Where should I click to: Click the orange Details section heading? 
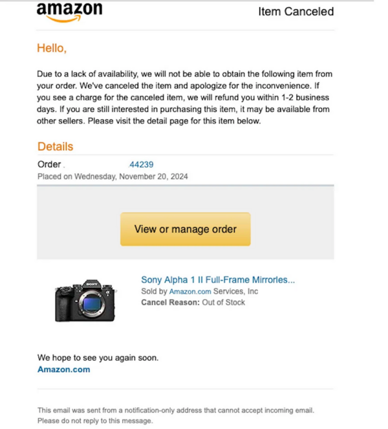click(x=55, y=146)
